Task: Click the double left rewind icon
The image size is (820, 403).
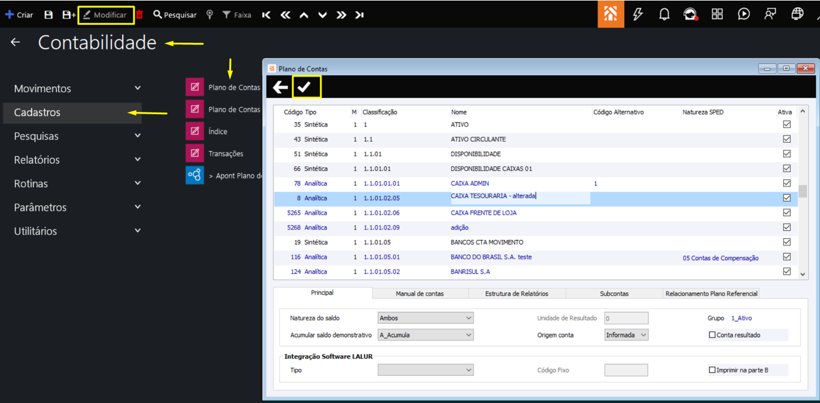Action: tap(285, 15)
